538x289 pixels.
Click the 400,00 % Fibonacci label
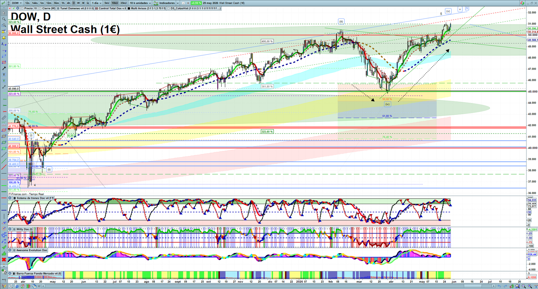tap(267, 41)
